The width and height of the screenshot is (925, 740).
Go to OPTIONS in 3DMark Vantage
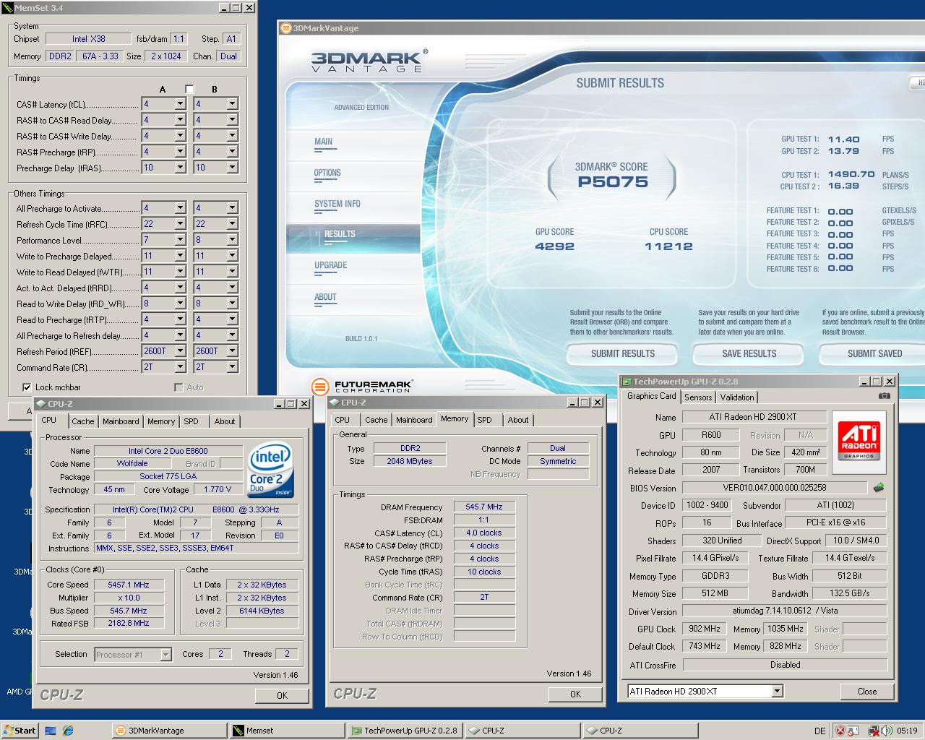(327, 173)
